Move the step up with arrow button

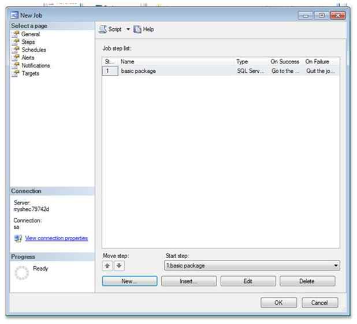(x=107, y=266)
